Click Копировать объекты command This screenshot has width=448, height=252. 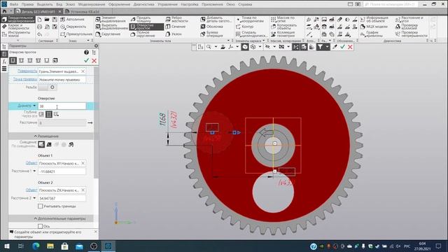(283, 27)
